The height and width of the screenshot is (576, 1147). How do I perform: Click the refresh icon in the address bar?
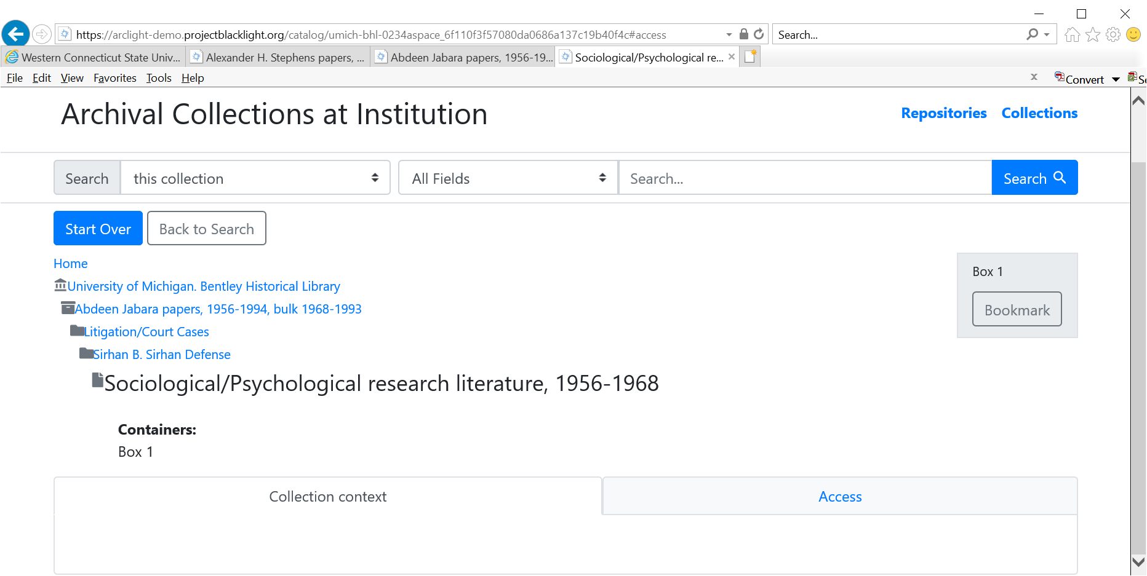click(759, 34)
